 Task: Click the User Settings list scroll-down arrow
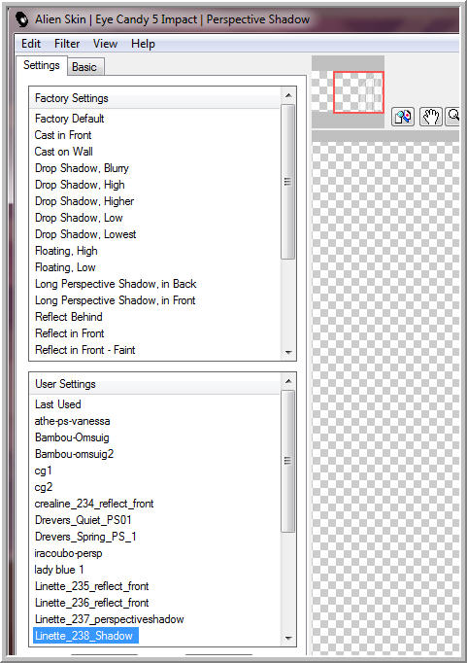[288, 638]
